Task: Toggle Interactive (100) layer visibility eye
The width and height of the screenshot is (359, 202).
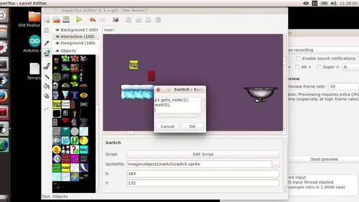Action: [57, 36]
